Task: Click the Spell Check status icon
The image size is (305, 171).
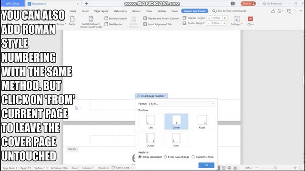Action: point(113,168)
